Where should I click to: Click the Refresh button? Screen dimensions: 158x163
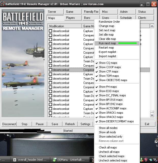tap(70, 124)
